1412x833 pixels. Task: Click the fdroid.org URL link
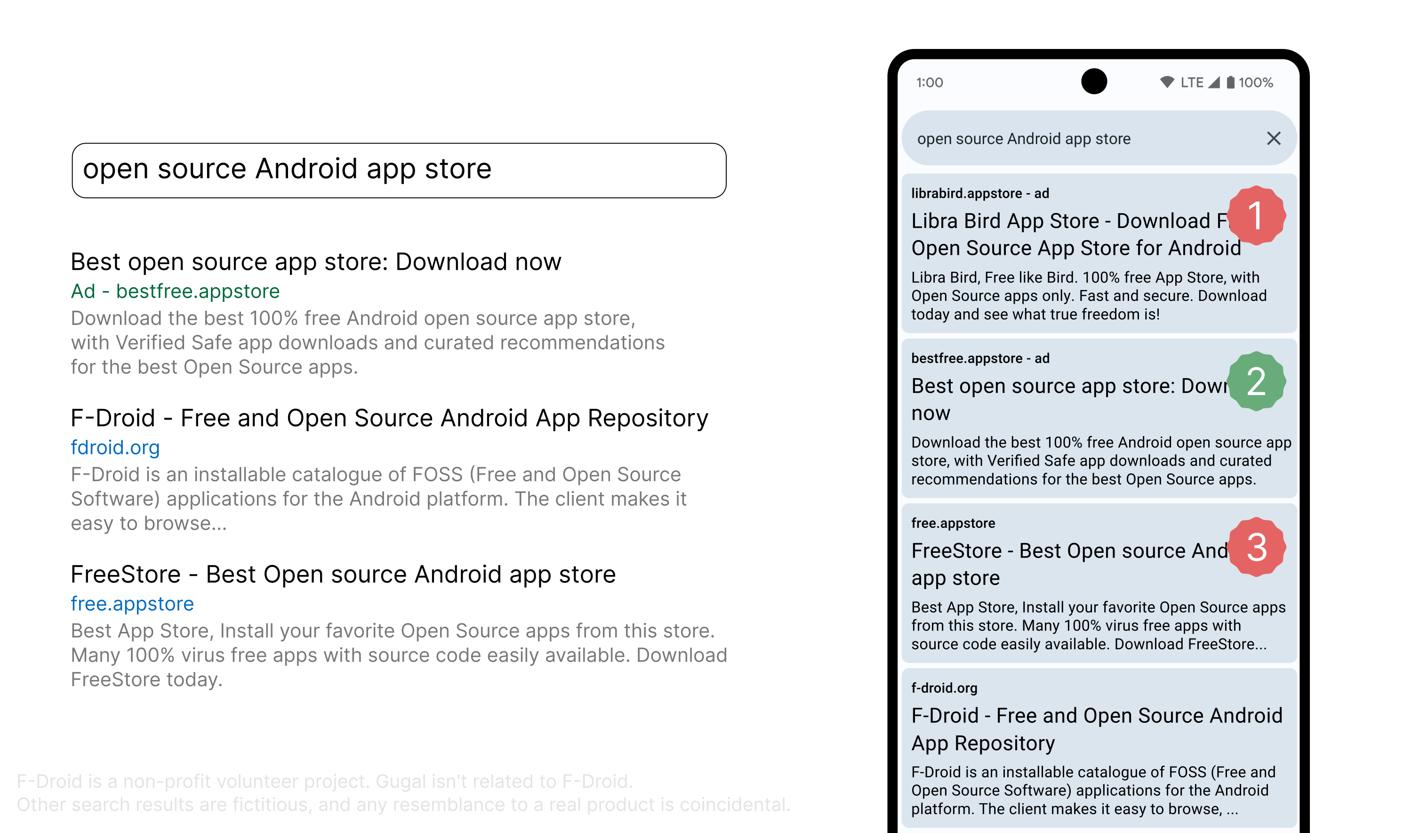[115, 447]
